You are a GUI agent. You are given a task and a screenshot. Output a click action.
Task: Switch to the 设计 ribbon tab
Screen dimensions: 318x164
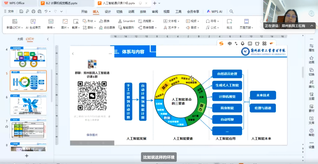pos(108,11)
